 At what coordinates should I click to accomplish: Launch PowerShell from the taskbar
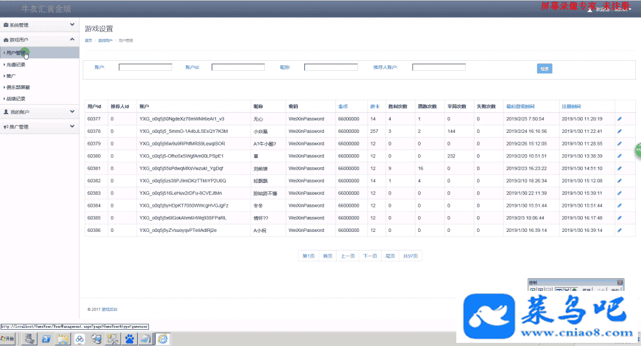[x=46, y=338]
